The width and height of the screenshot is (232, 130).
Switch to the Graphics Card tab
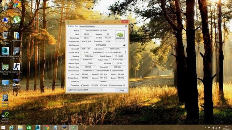(x=73, y=26)
